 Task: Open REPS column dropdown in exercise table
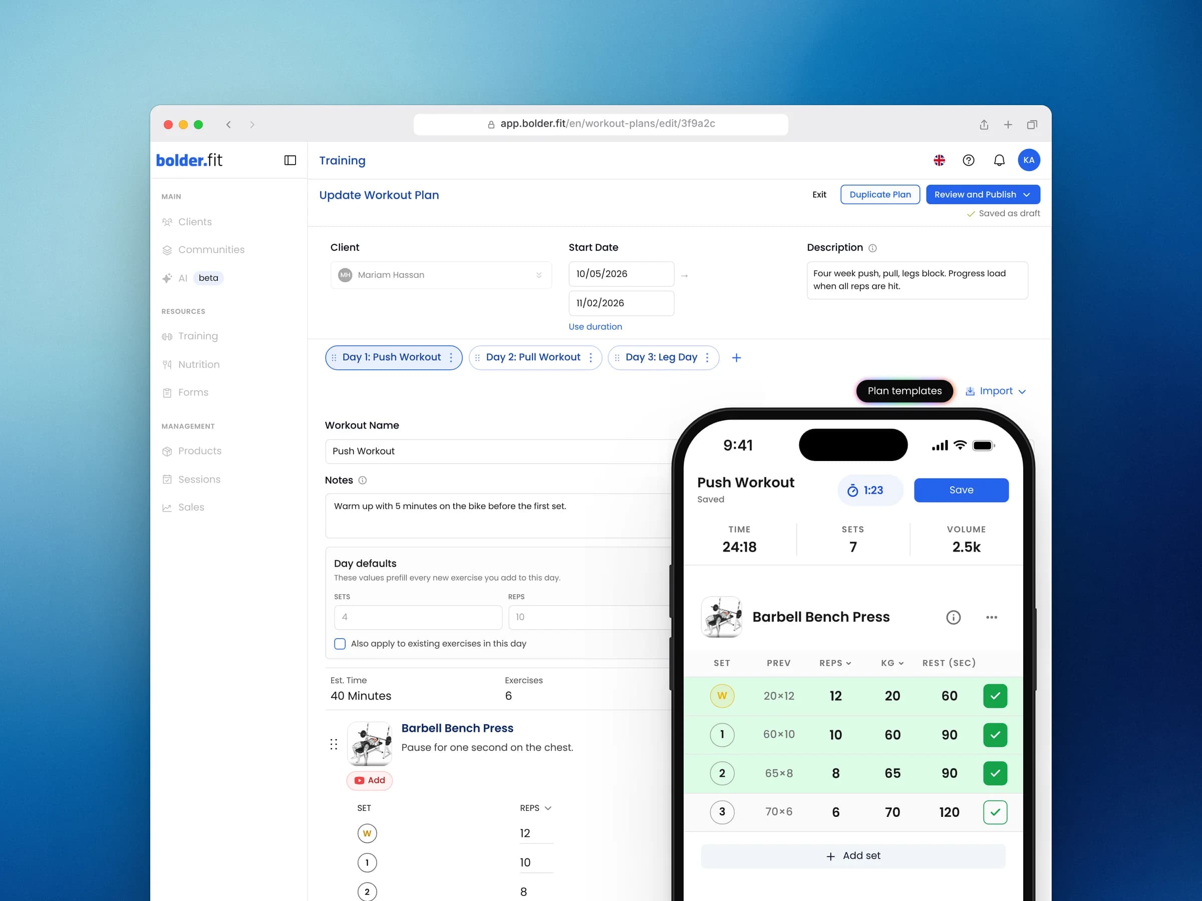535,808
